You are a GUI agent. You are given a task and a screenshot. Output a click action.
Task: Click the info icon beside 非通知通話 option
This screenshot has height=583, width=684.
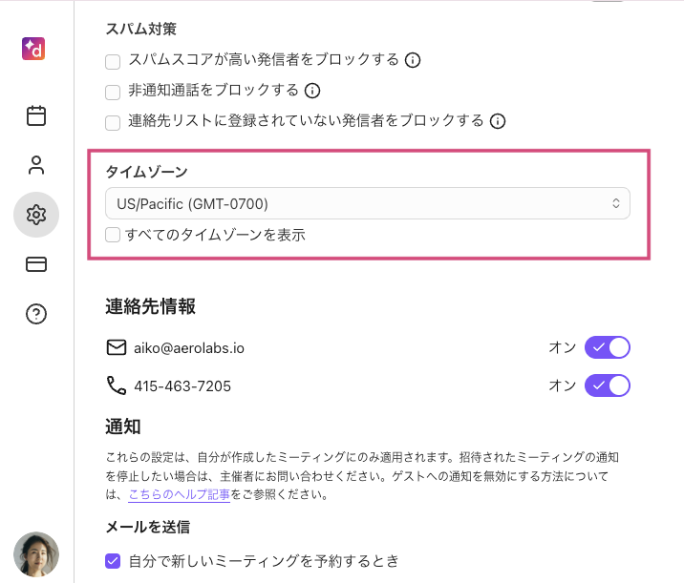[311, 92]
